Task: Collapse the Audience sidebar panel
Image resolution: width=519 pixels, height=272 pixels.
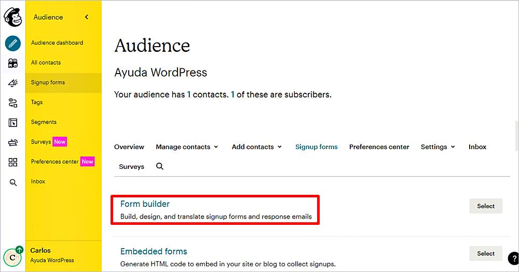Action: (x=87, y=17)
